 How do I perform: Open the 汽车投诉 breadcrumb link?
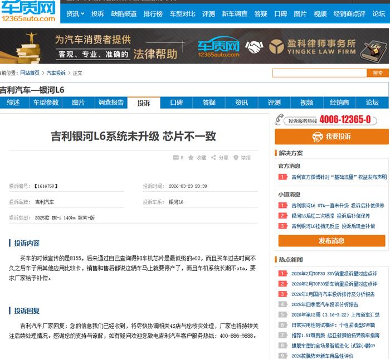(x=56, y=73)
